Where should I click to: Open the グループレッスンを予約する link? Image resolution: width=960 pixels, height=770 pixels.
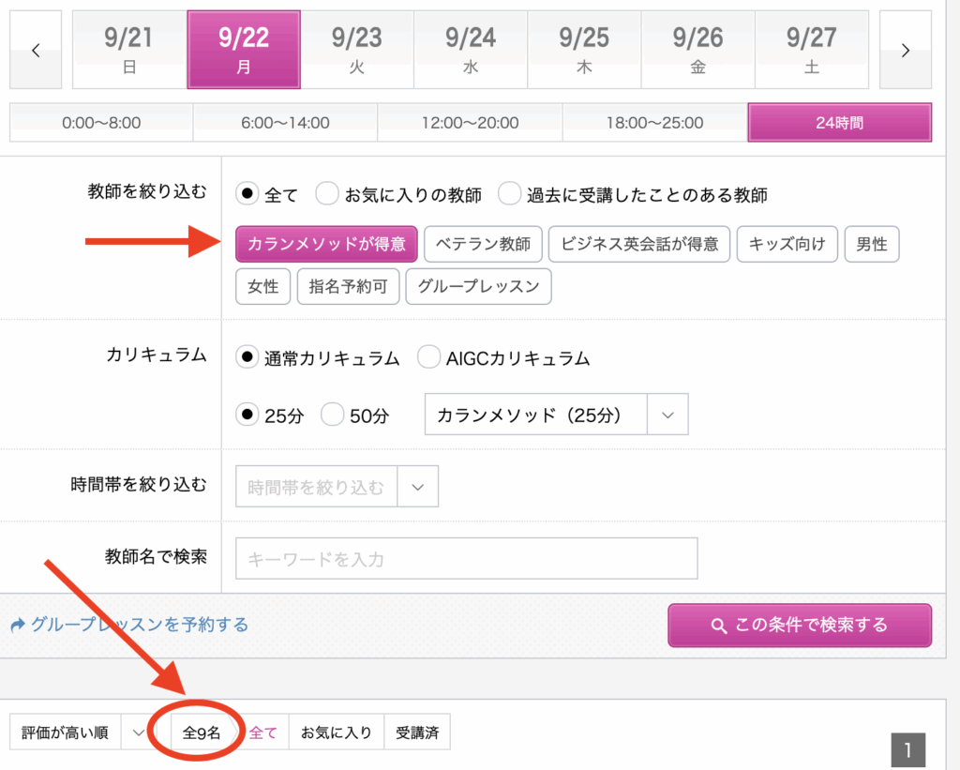point(139,625)
